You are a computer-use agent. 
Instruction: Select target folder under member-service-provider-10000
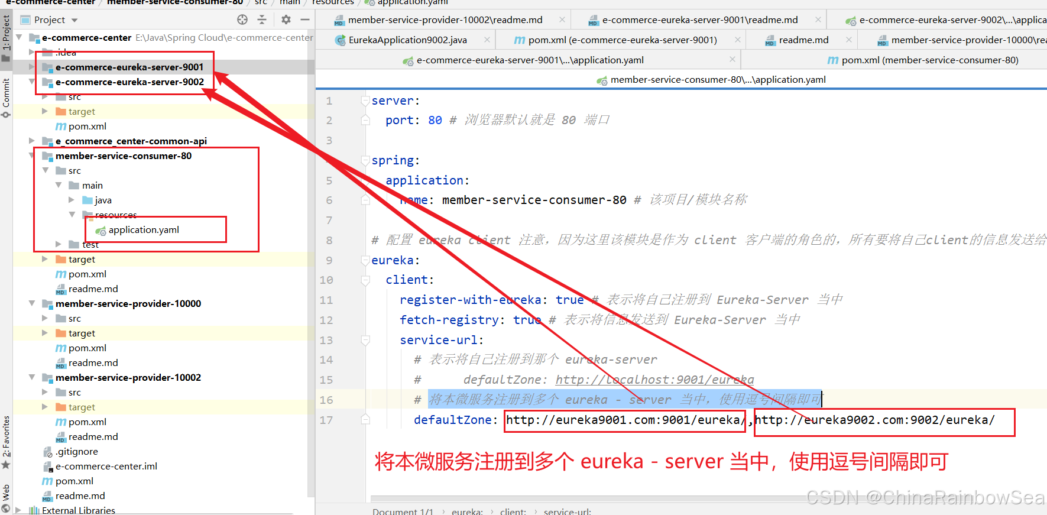(82, 333)
